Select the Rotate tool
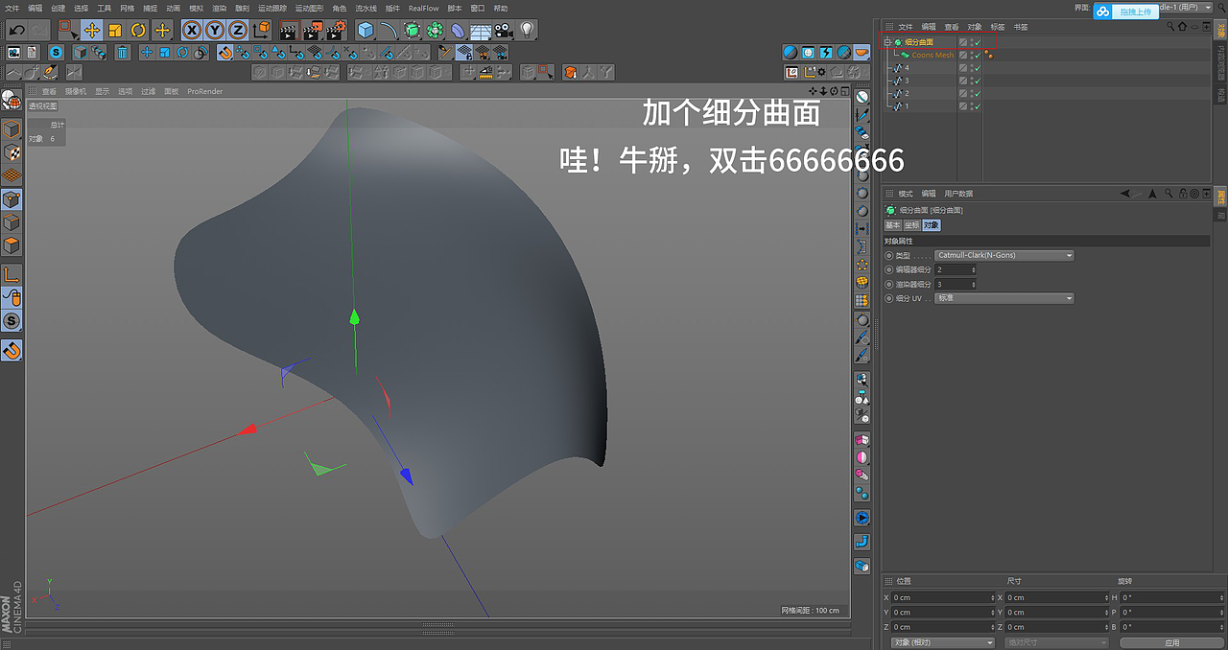This screenshot has height=650, width=1228. point(139,30)
